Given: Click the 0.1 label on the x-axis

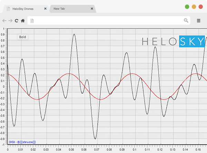Looking at the screenshot, I should pos(133,150).
